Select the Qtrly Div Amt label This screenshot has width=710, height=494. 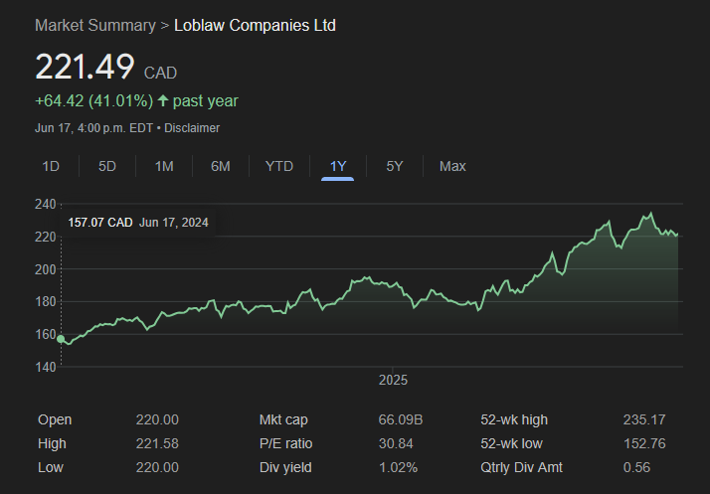[x=521, y=467]
